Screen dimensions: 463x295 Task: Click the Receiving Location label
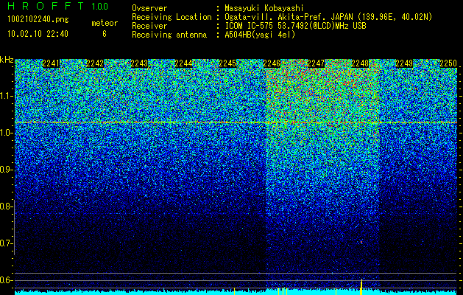pyautogui.click(x=172, y=17)
